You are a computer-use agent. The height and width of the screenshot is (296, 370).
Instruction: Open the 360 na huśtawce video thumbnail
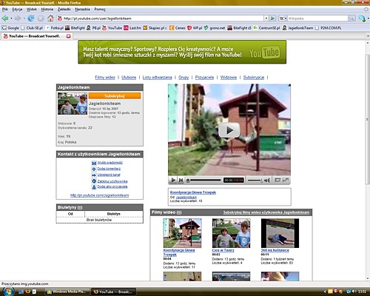(x=280, y=233)
